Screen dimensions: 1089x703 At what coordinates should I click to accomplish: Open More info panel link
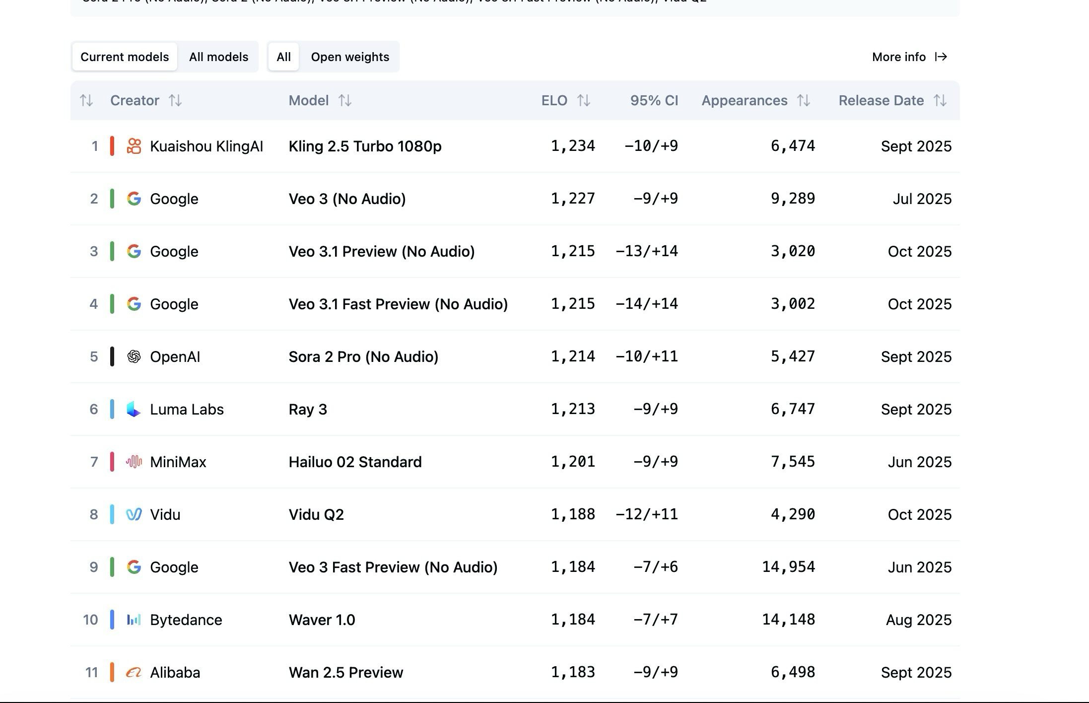tap(909, 57)
